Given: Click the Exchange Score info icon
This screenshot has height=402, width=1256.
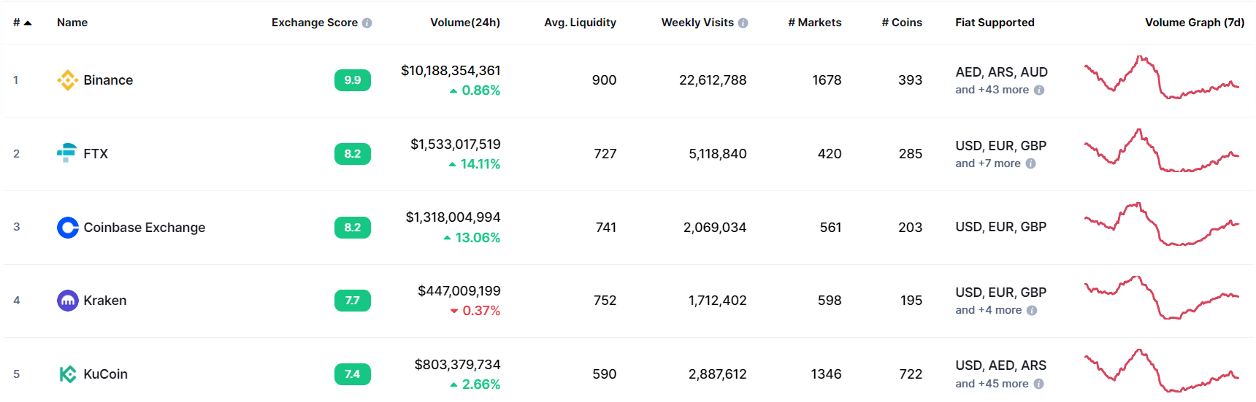Looking at the screenshot, I should (x=367, y=23).
